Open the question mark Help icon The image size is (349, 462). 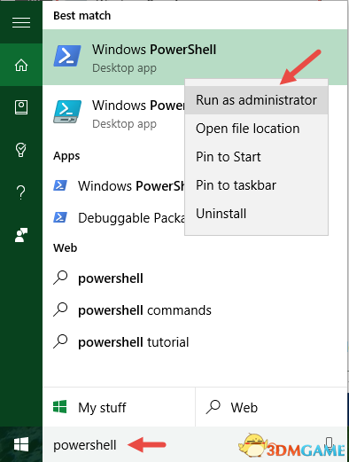[21, 192]
